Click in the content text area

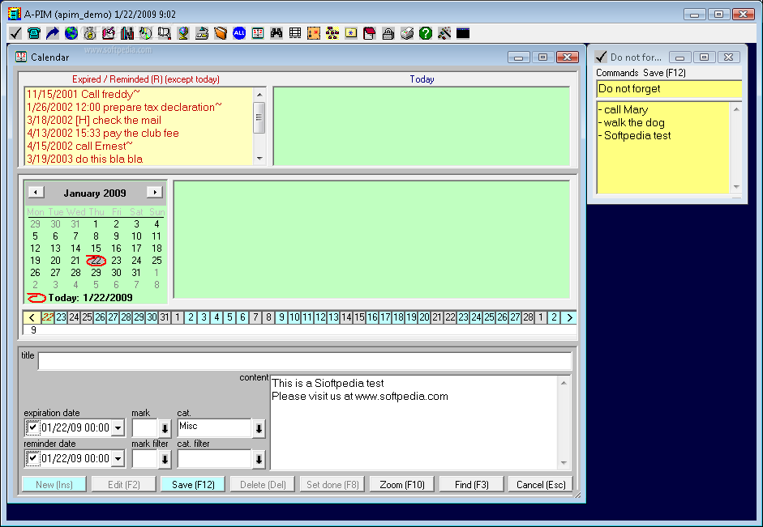414,423
